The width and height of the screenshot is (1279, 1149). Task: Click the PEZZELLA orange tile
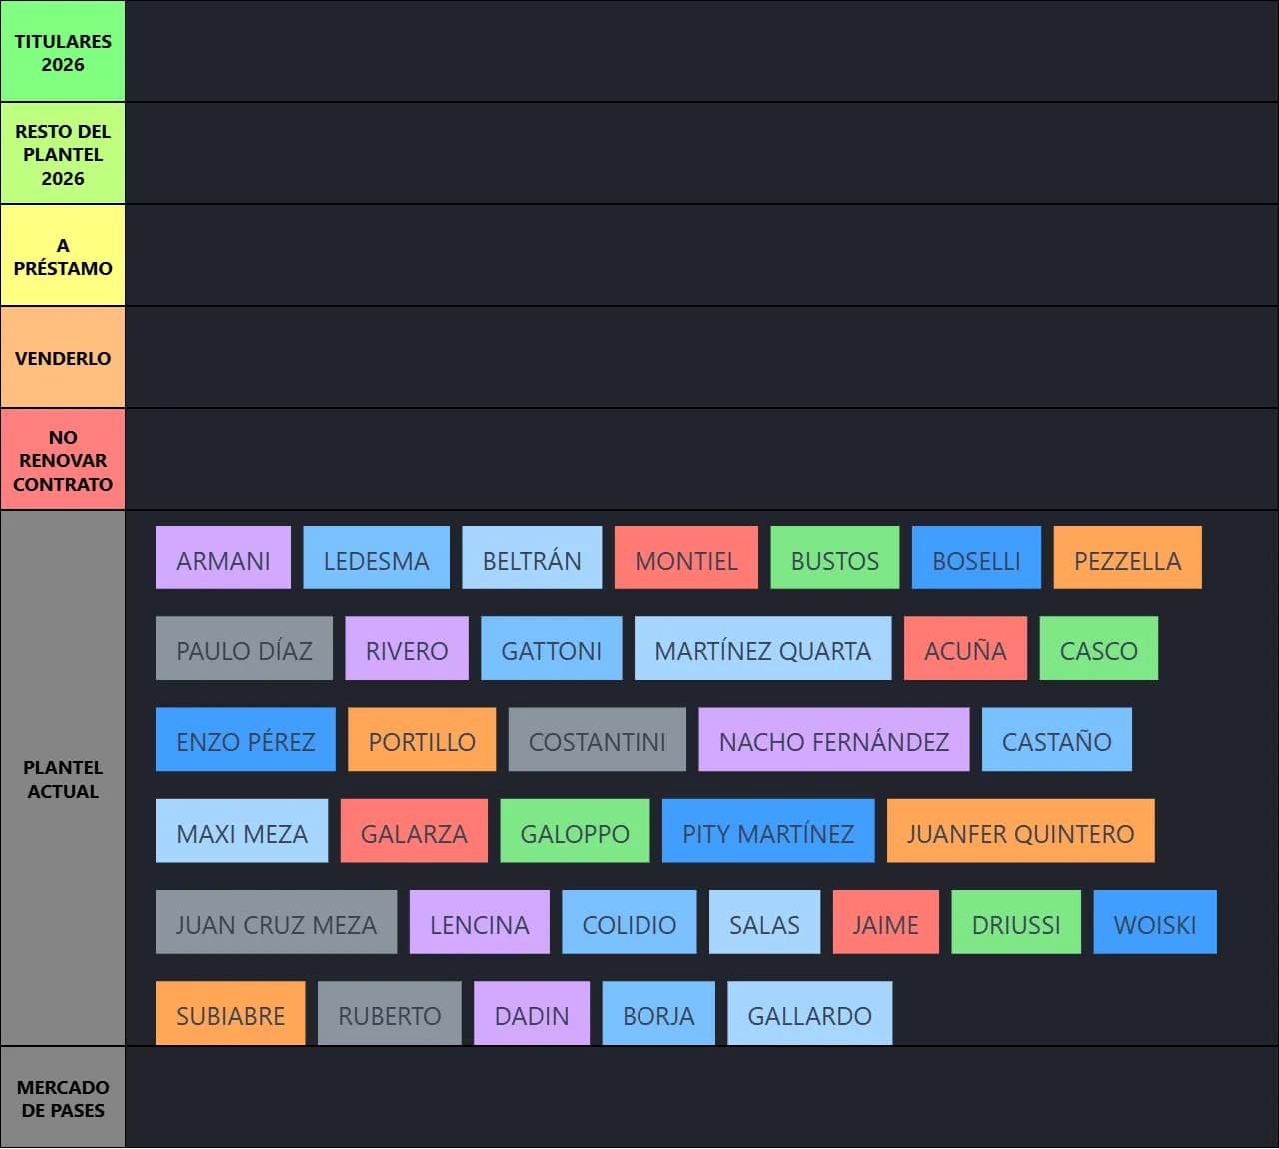tap(1127, 559)
